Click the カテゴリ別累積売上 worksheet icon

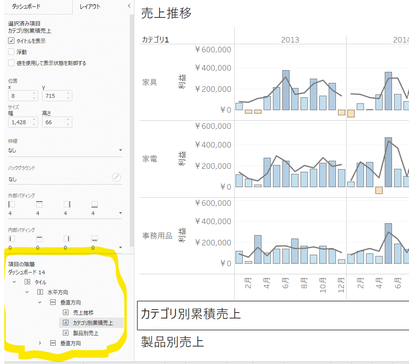pyautogui.click(x=66, y=322)
